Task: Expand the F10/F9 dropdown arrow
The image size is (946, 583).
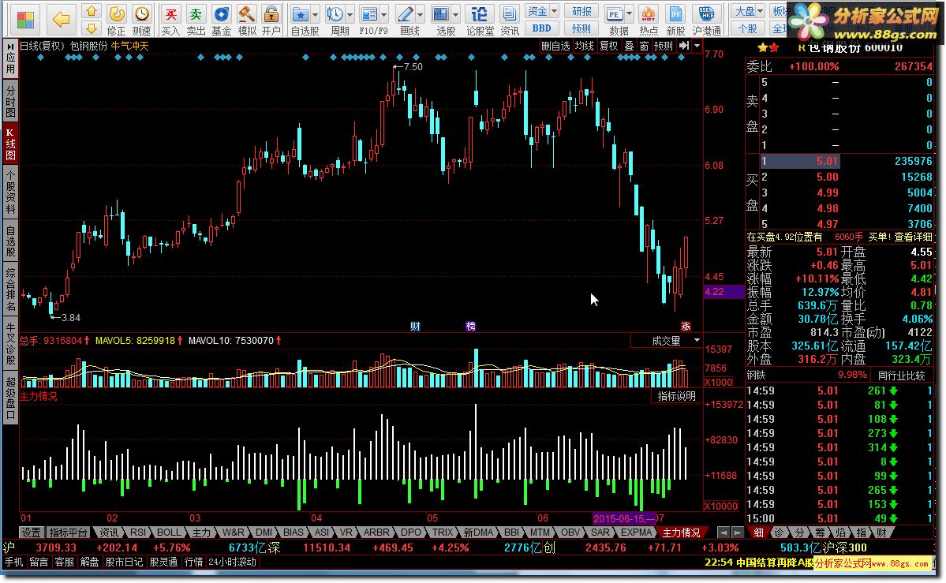Action: click(383, 14)
